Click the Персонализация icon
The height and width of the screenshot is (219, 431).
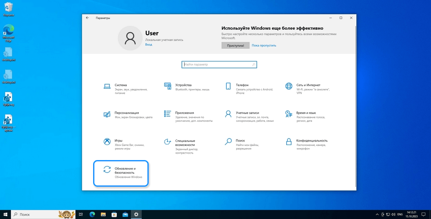pyautogui.click(x=107, y=114)
